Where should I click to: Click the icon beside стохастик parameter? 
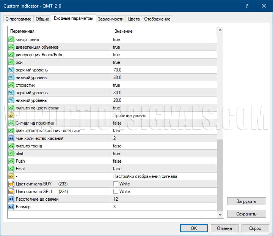pos(11,85)
